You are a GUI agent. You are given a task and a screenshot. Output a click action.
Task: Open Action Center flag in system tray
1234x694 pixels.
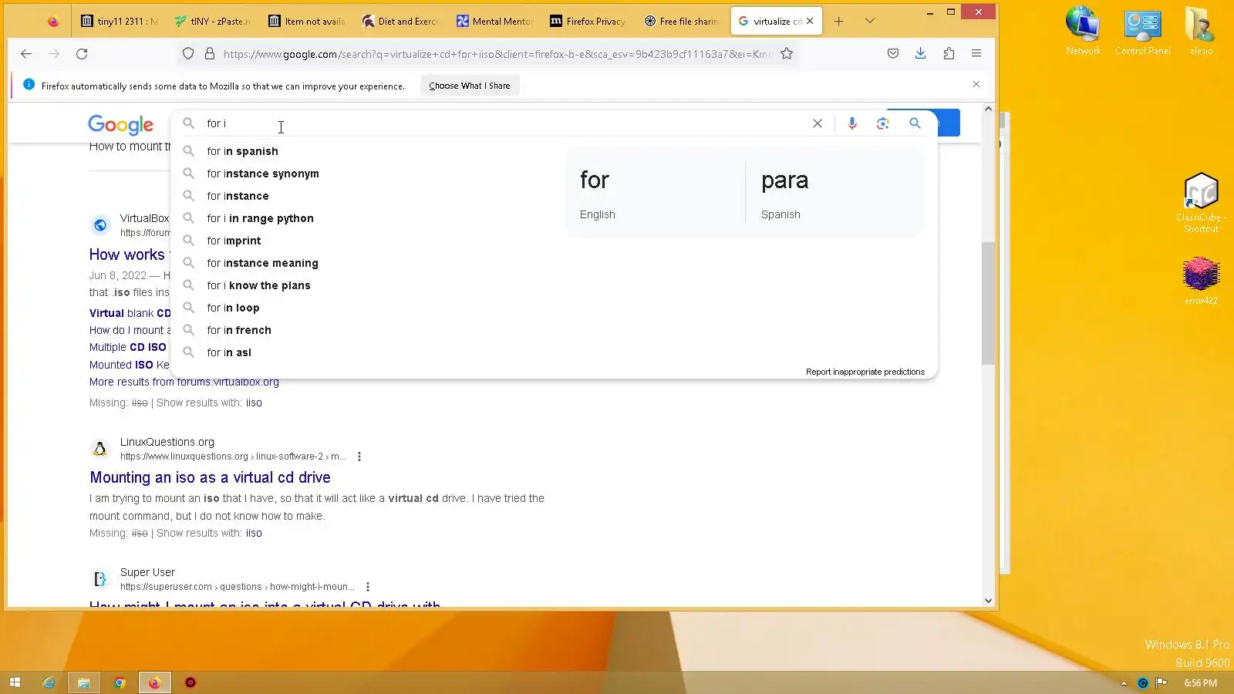coord(1162,683)
